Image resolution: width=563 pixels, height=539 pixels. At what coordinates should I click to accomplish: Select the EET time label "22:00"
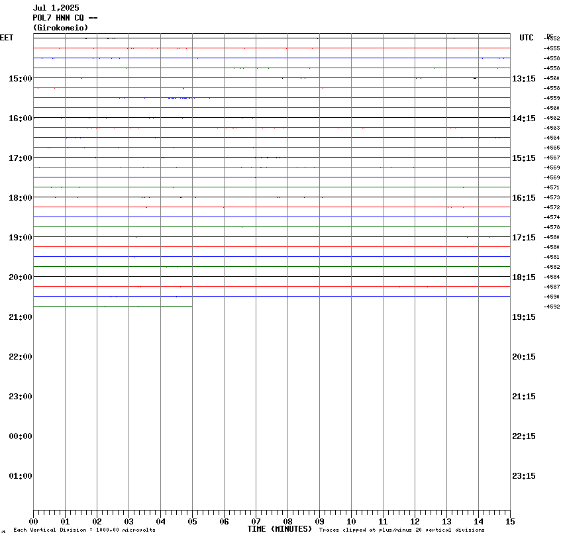[21, 357]
